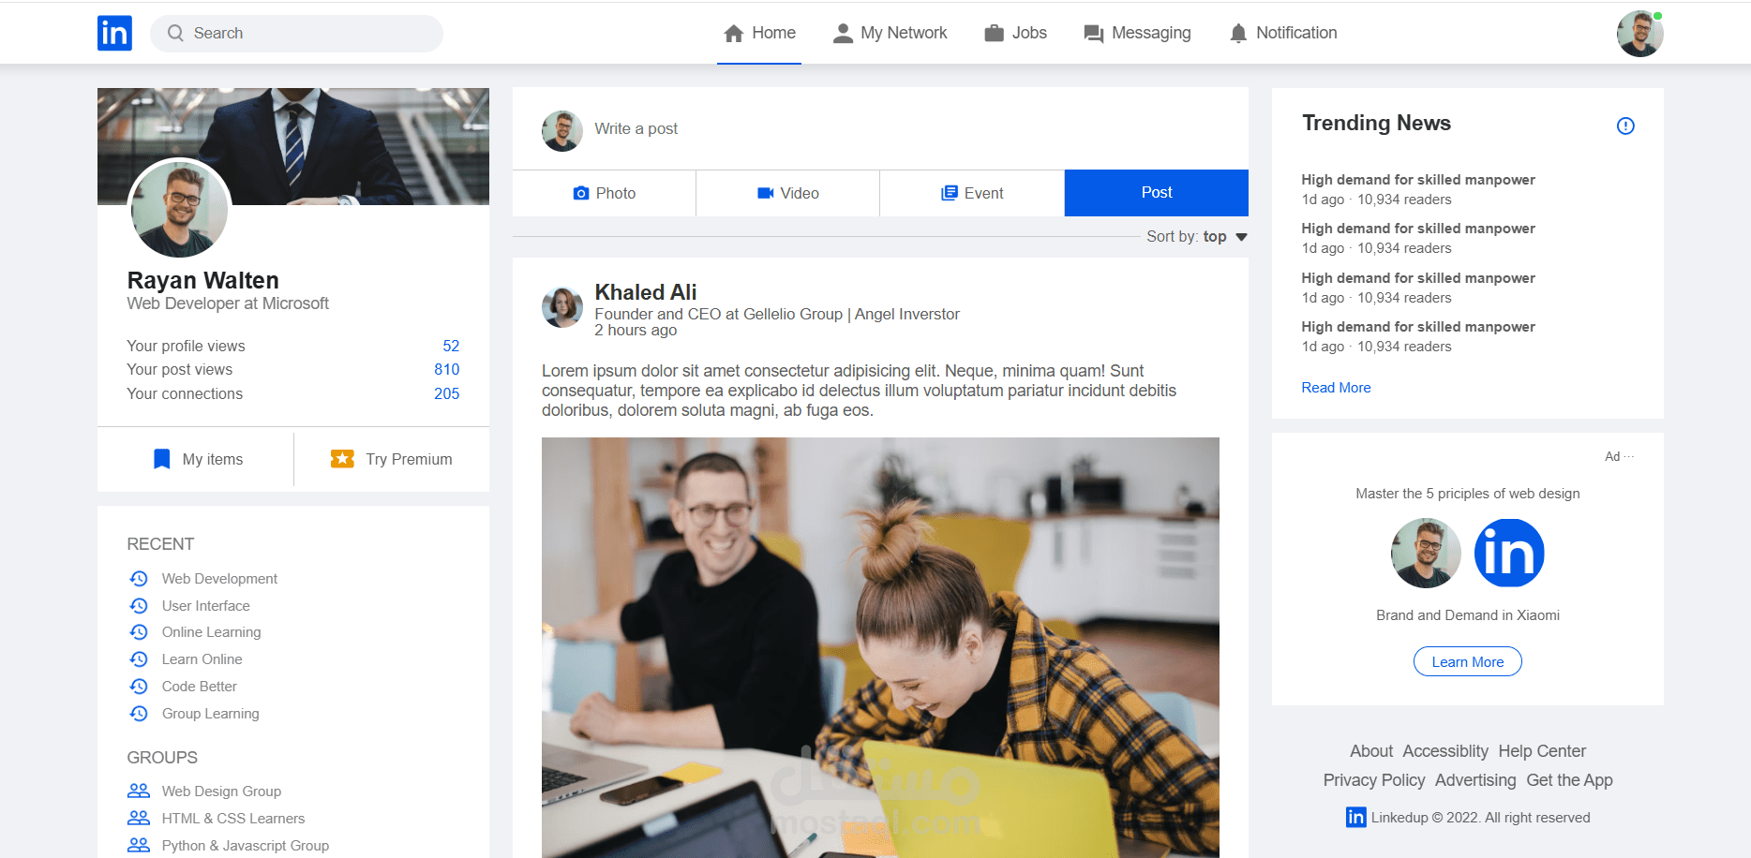Open the Accessiblity footer link
Image resolution: width=1751 pixels, height=858 pixels.
tap(1445, 751)
